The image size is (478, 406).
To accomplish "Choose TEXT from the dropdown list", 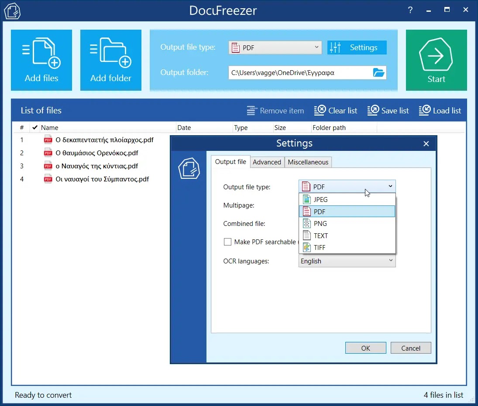I will coord(347,235).
